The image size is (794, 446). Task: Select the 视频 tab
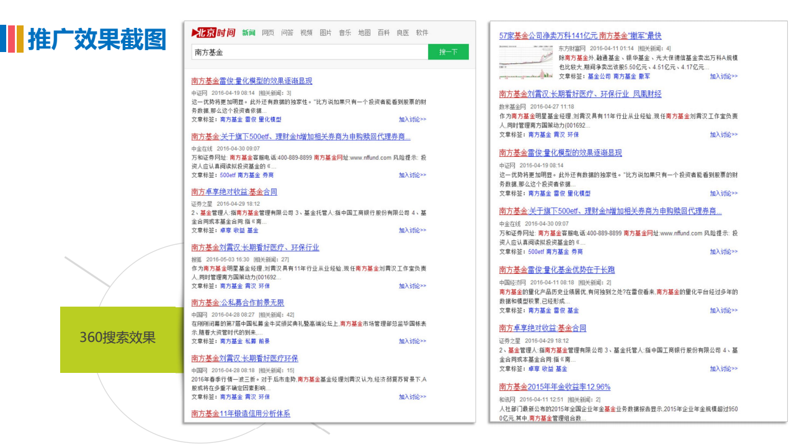[x=306, y=33]
